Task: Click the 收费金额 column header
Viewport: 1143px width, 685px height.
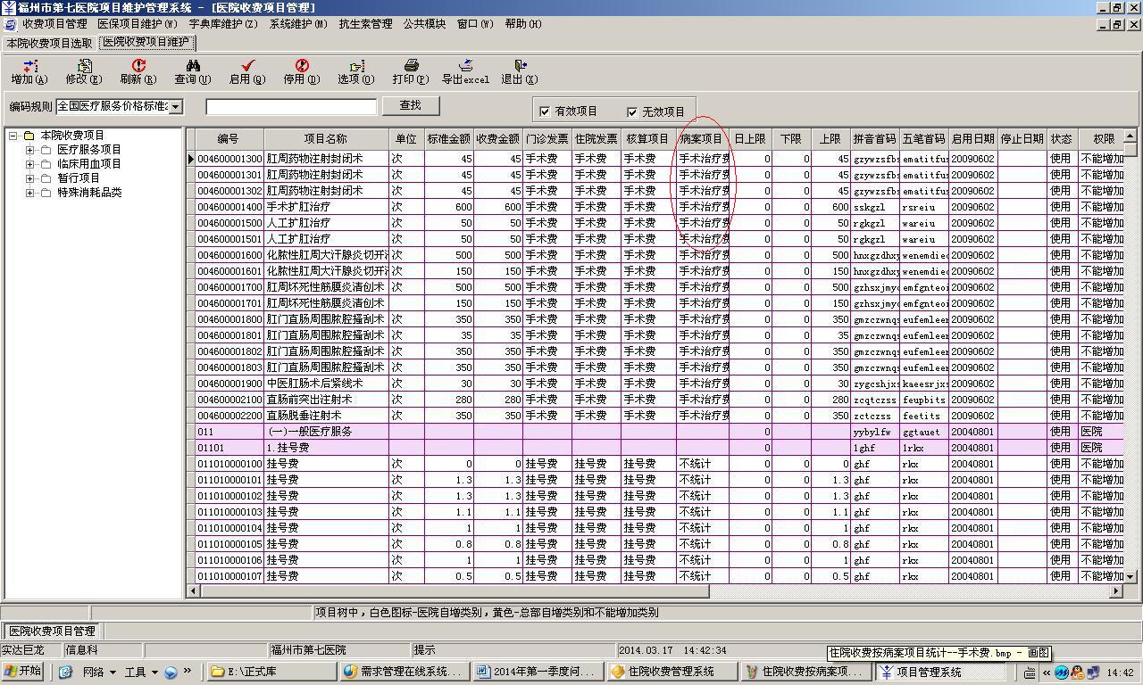Action: tap(498, 139)
